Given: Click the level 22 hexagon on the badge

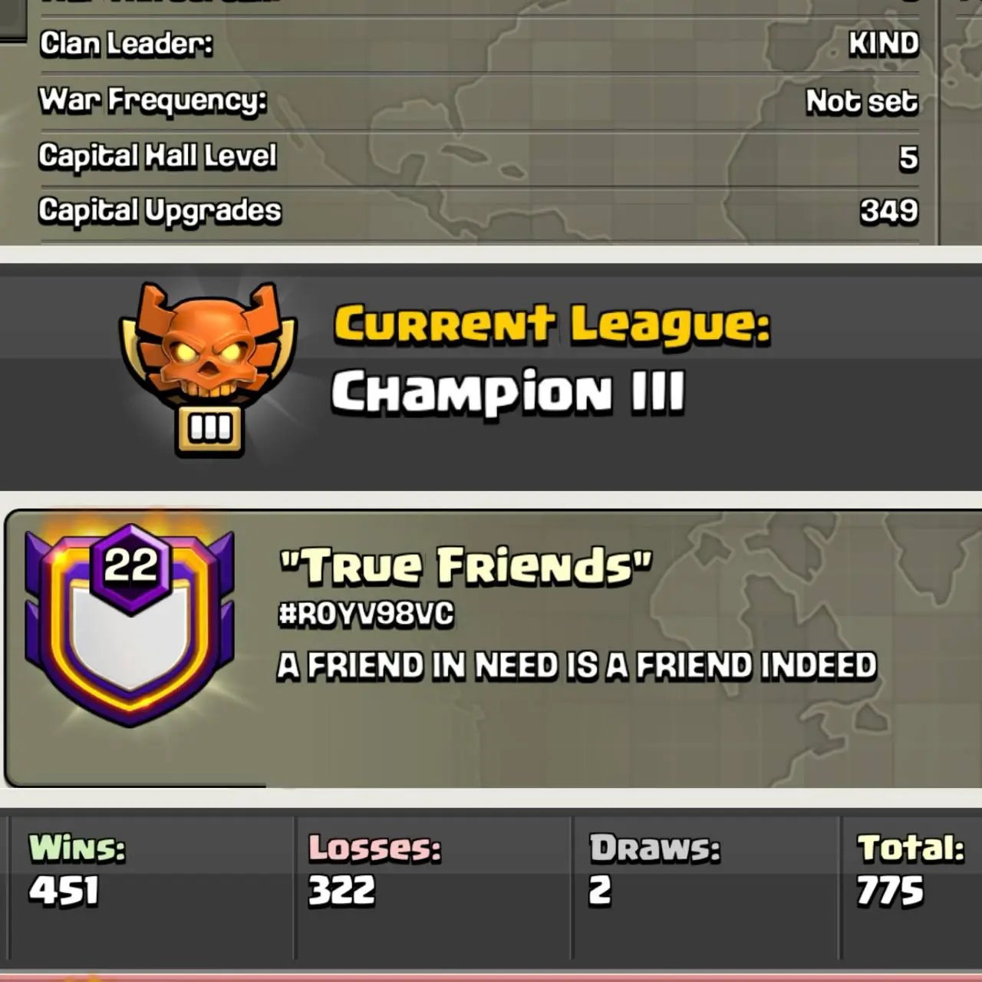Looking at the screenshot, I should pos(131,566).
